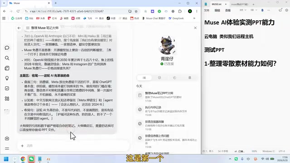Viewport: 290px width, 163px height.
Task: Click the Copilot icon beside Notepad settings
Action: coord(280,10)
